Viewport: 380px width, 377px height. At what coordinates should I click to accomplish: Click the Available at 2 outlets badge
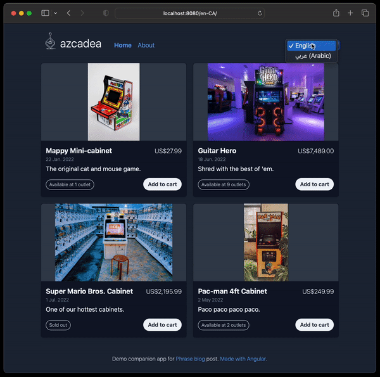pyautogui.click(x=224, y=325)
